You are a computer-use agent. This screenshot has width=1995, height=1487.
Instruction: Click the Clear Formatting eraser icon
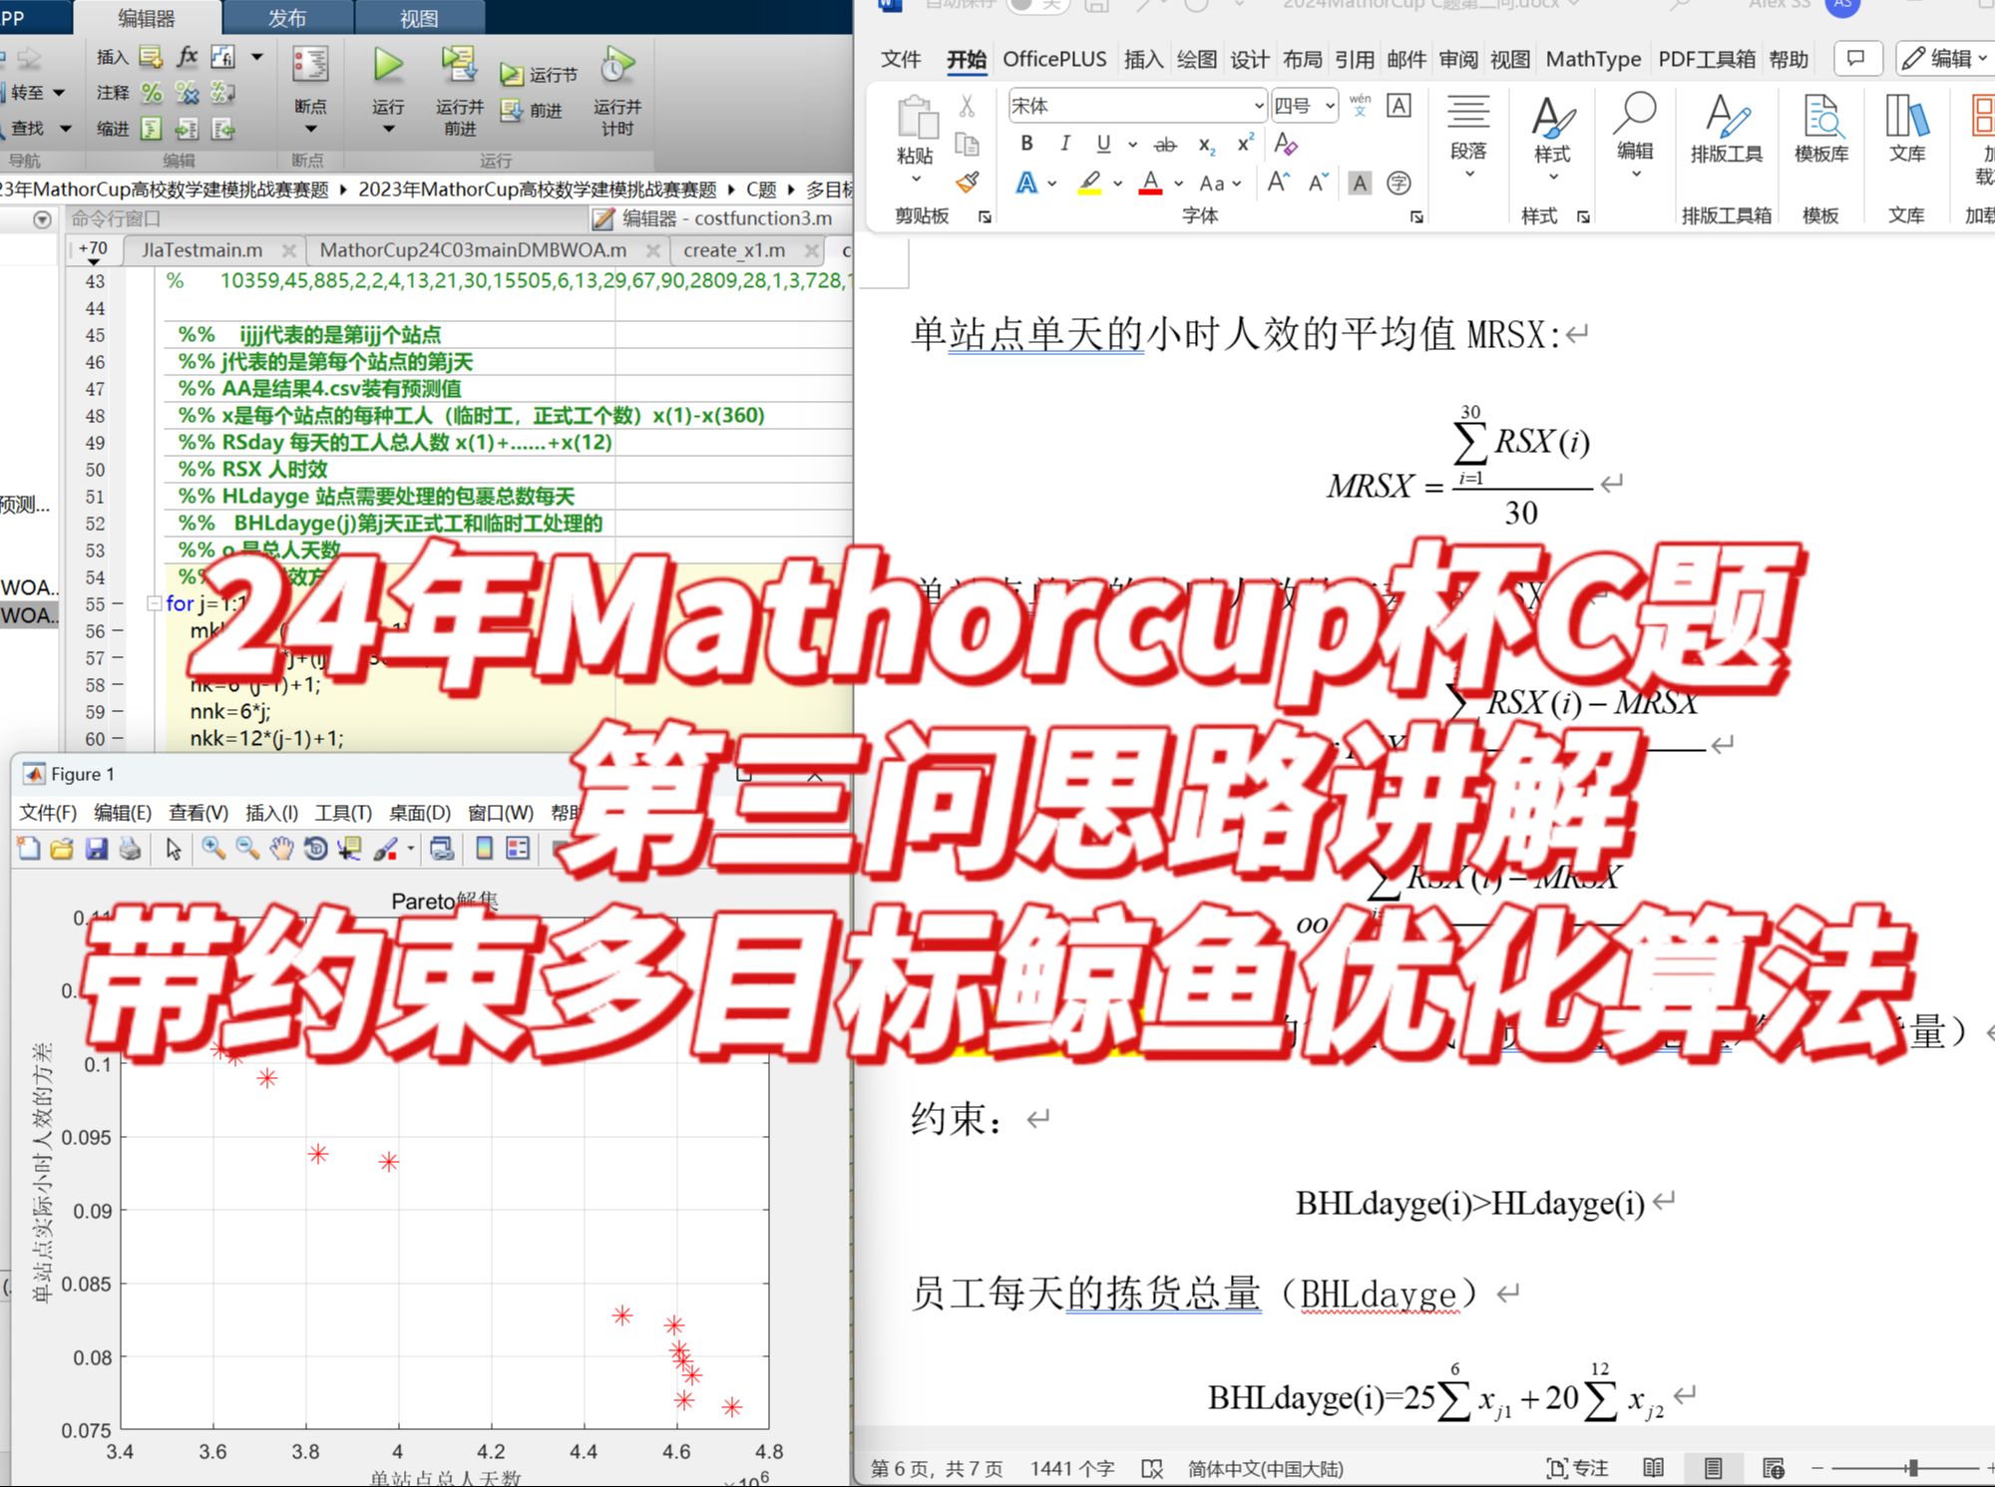1286,145
